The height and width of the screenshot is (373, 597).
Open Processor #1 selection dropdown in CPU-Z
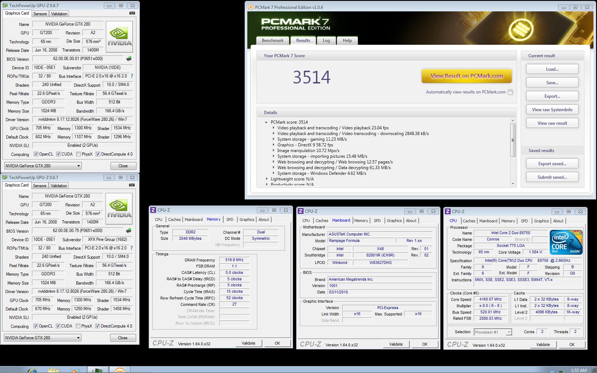click(x=493, y=332)
